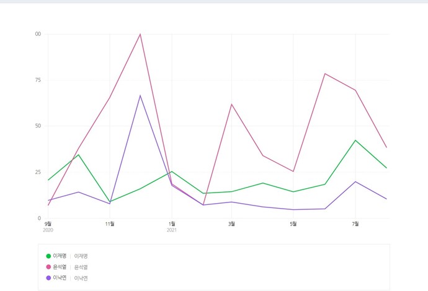Click the pink line's peak above 3월
The image size is (428, 291).
[232, 104]
